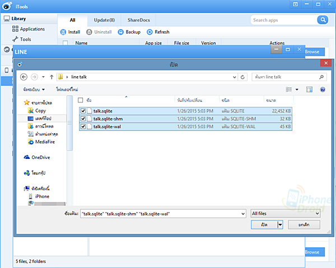Toggle the preview pane icon

[309, 90]
